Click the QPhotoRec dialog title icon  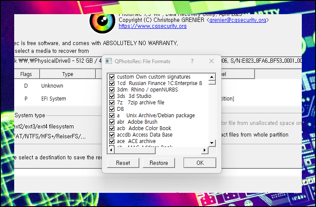click(x=109, y=61)
